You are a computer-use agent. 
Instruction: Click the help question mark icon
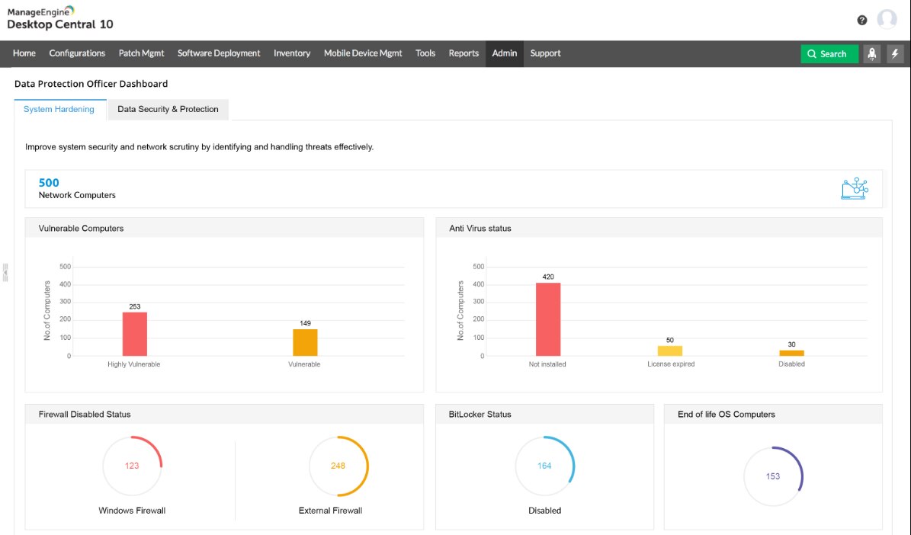(x=862, y=21)
